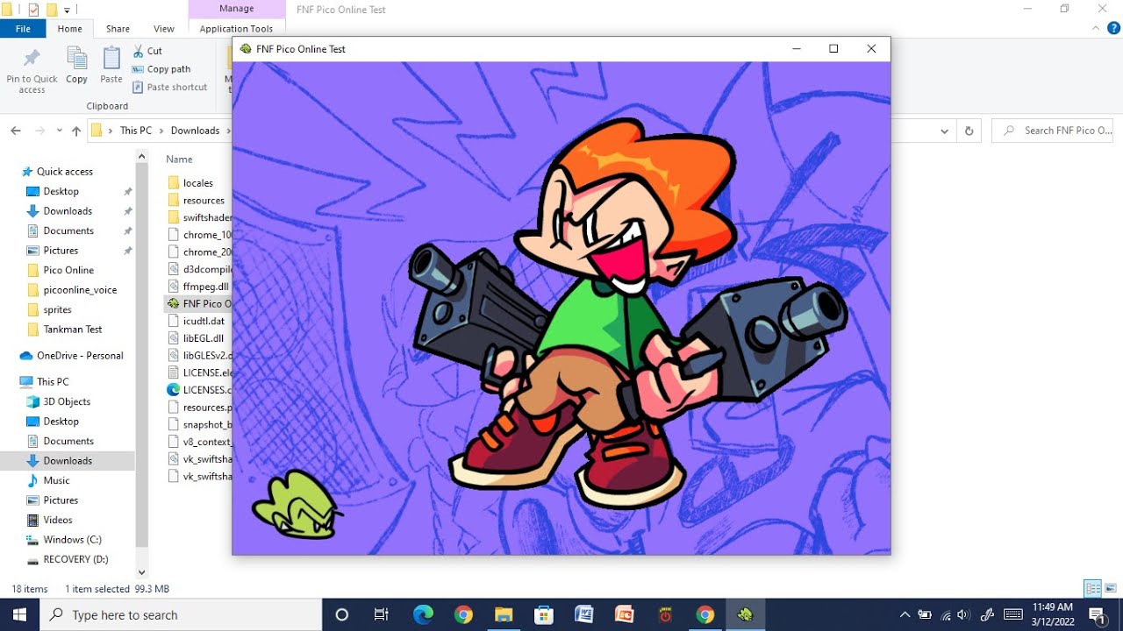Sort files by the Name column header

[x=179, y=160]
